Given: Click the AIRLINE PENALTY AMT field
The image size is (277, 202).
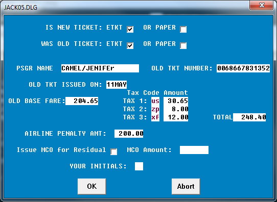Looking at the screenshot, I should pyautogui.click(x=129, y=134).
